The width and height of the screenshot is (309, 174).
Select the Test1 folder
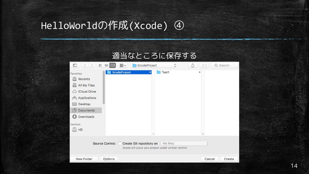(178, 72)
